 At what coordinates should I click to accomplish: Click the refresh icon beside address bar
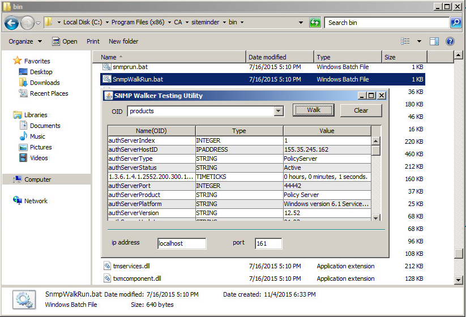tap(315, 23)
